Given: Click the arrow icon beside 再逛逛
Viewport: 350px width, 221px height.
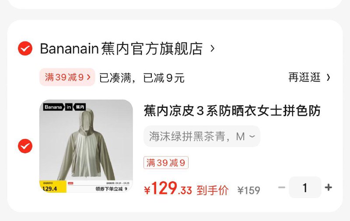Looking at the screenshot, I should click(329, 78).
